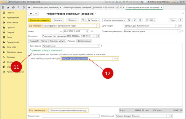Expand the Основание dropdown arrow
186x119 pixels.
(x=92, y=36)
